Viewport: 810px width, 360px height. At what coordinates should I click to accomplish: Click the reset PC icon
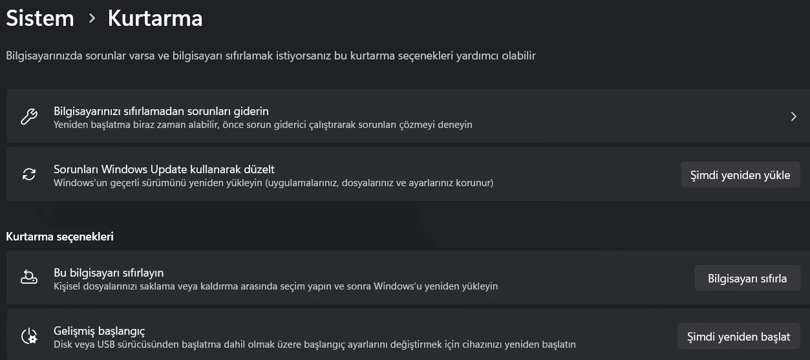pos(29,278)
